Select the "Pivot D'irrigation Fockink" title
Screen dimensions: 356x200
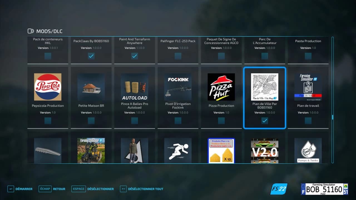(x=178, y=106)
